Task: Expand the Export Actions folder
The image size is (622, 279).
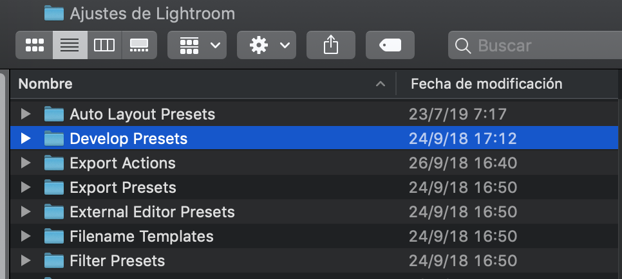Action: click(26, 163)
